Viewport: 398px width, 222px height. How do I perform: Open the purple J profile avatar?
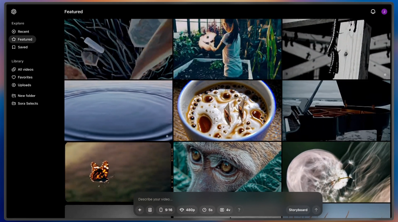(384, 12)
